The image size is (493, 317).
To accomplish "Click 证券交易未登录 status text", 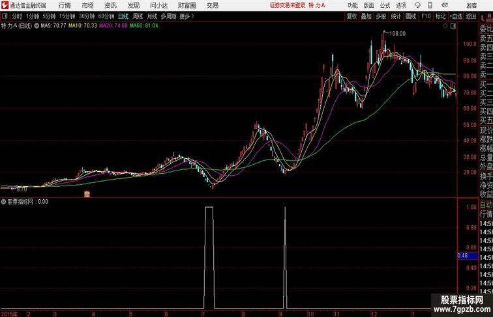I will point(288,5).
